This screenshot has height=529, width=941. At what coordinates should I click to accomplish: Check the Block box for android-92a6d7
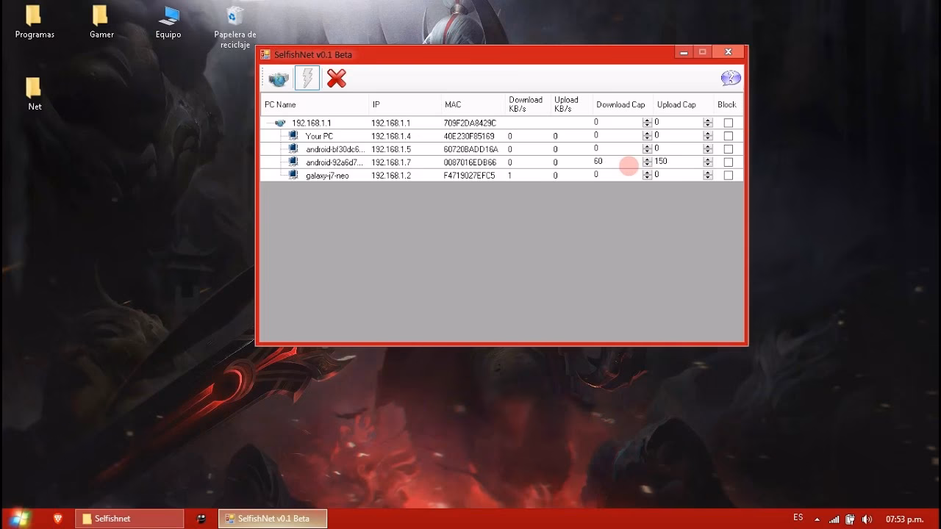728,162
